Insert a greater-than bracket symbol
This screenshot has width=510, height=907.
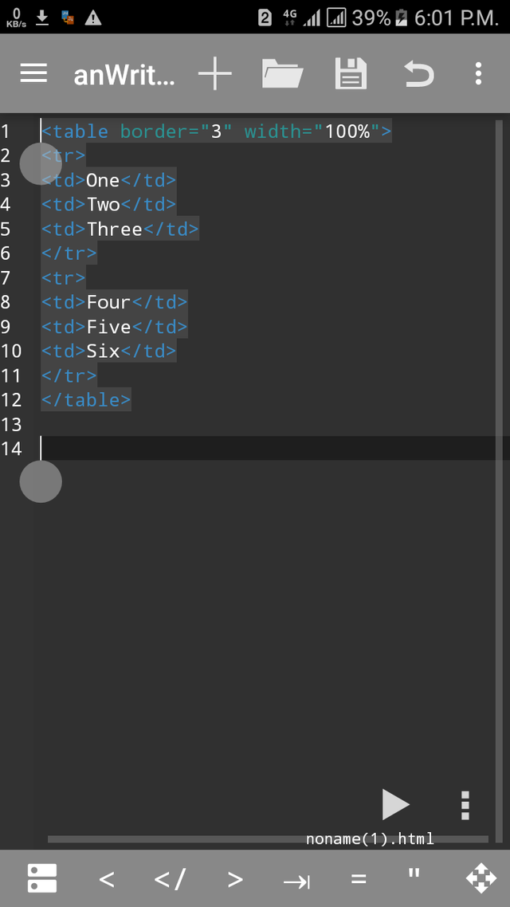234,879
